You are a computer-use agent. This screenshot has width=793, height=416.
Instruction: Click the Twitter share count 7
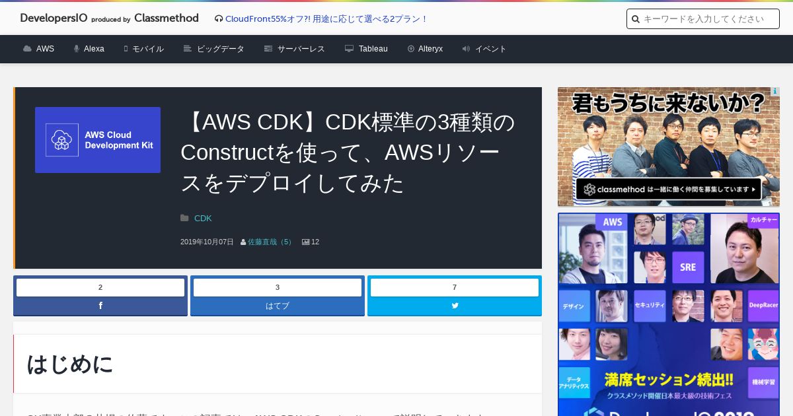tap(455, 287)
